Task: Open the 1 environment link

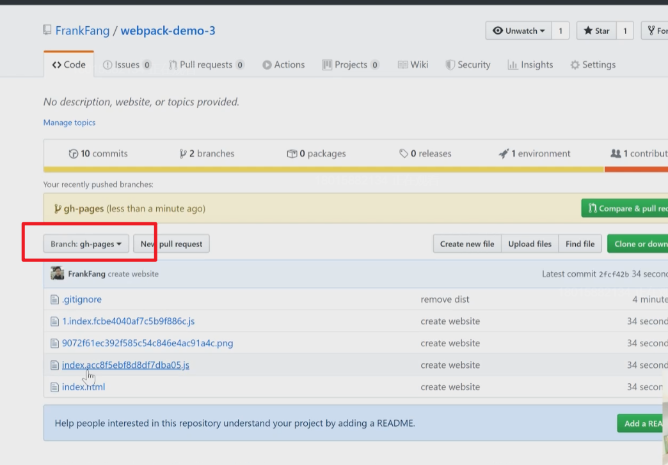Action: click(x=534, y=153)
